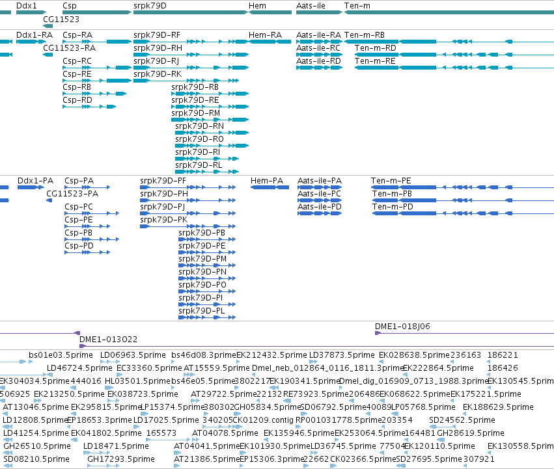Viewport: 554px width, 469px height.
Task: Select transcript srpk79D-RM
Action: click(196, 113)
